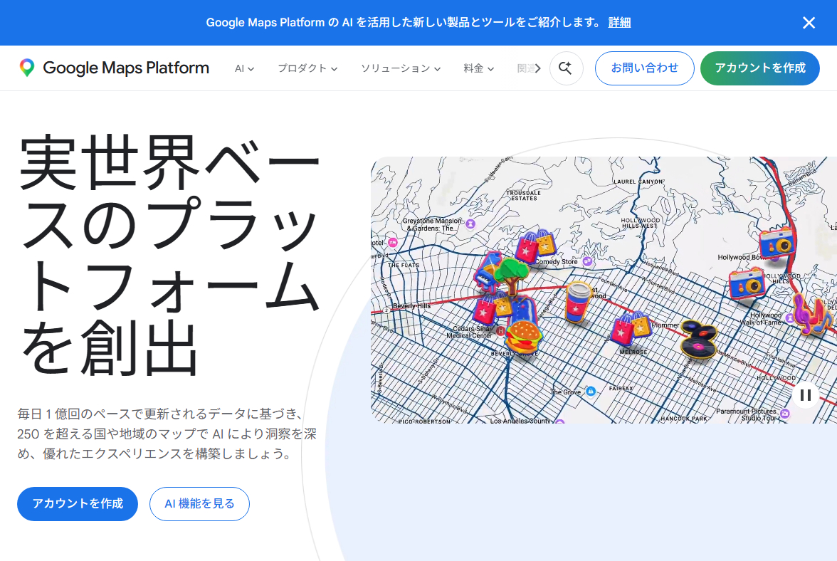The height and width of the screenshot is (561, 837).
Task: Expand the プロダクト dropdown menu
Action: [307, 68]
